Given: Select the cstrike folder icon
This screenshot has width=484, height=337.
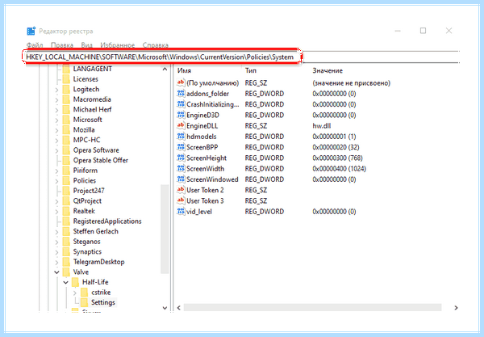Looking at the screenshot, I should coord(84,293).
